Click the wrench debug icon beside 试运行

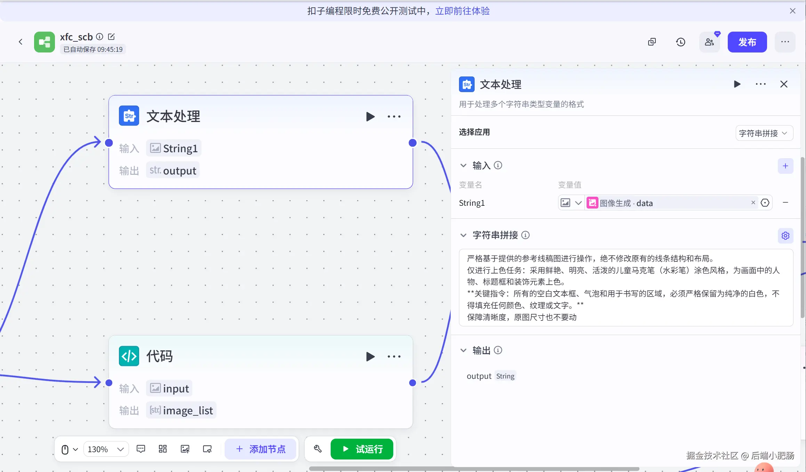click(317, 449)
